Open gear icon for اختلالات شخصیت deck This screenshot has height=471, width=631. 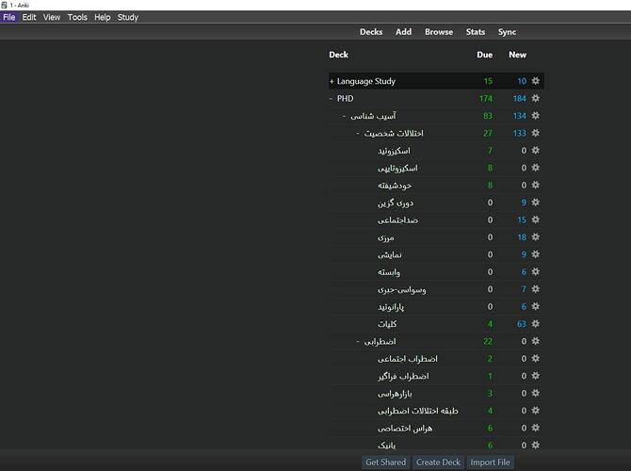[x=535, y=133]
